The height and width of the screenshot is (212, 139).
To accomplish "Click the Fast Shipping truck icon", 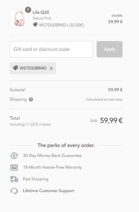I will (14, 179).
